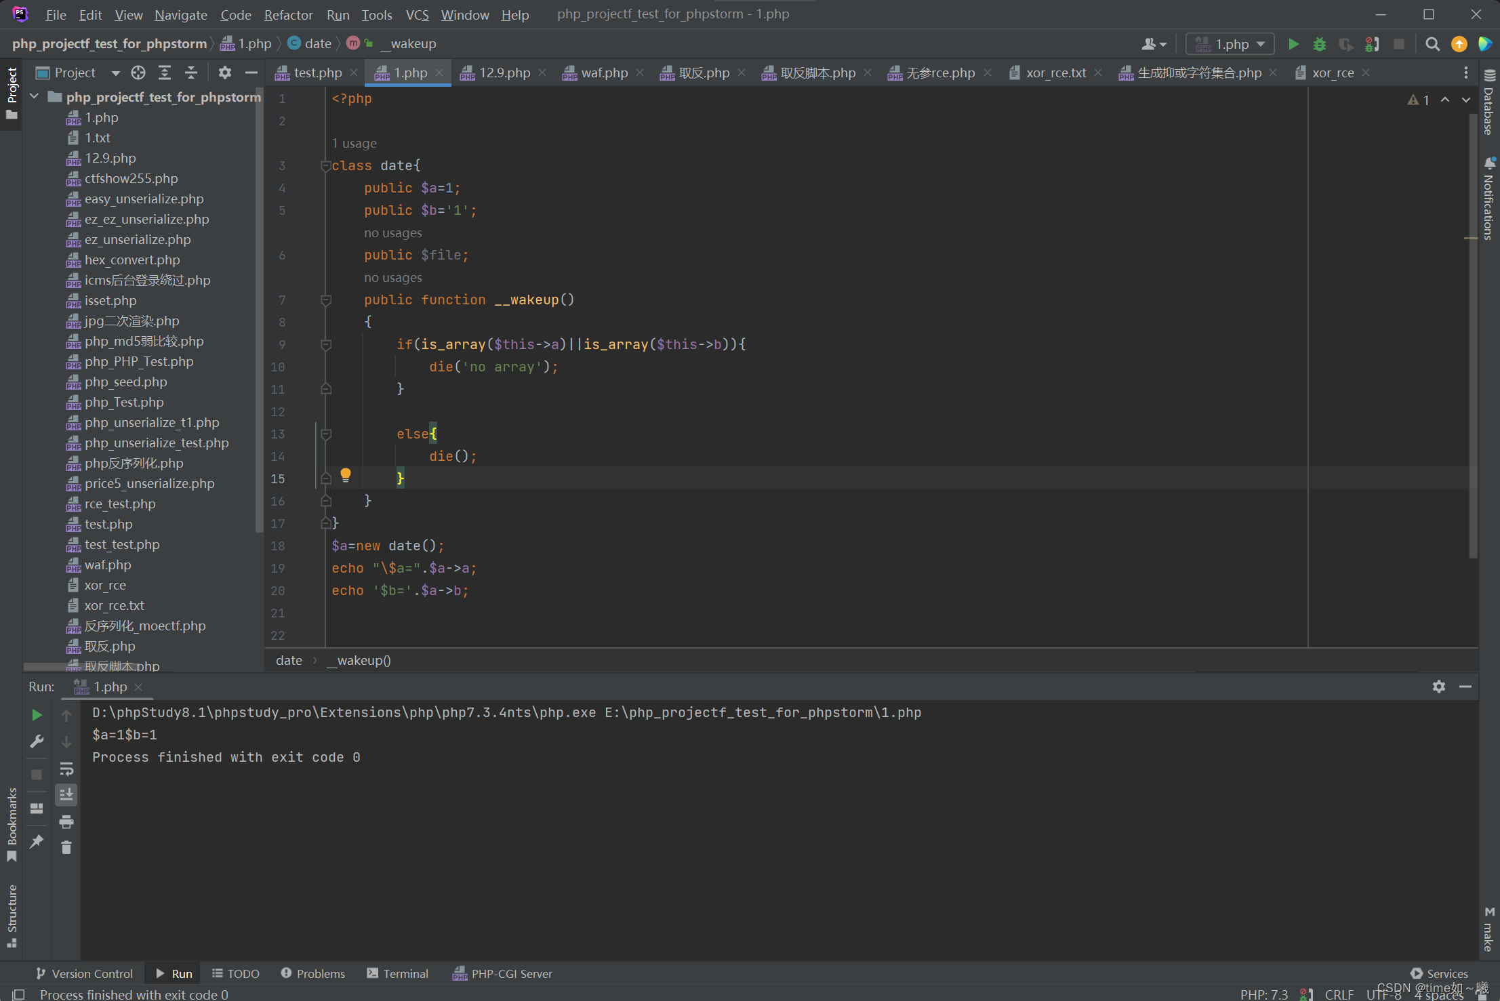Close the 12.9.php editor tab
1500x1001 pixels.
point(542,73)
